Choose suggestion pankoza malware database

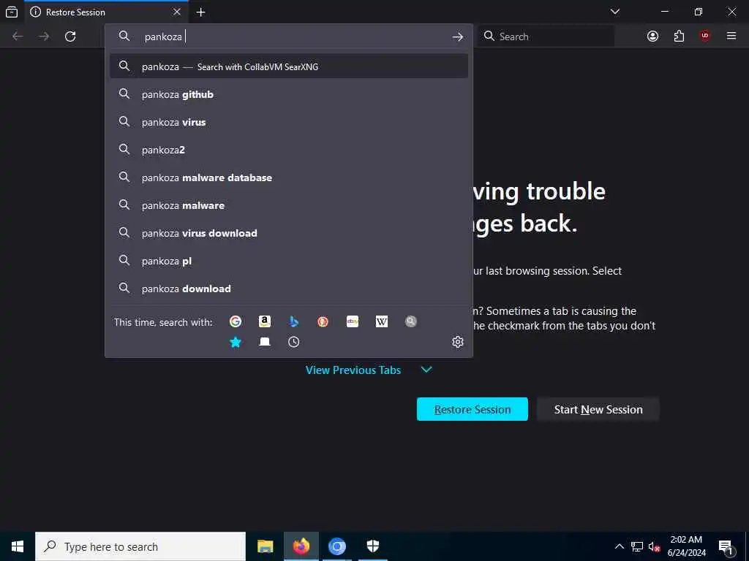click(288, 178)
